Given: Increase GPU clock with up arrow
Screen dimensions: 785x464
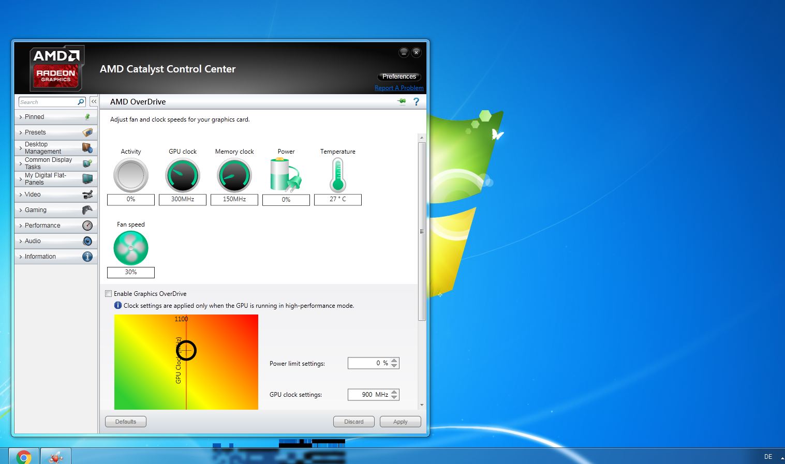Looking at the screenshot, I should [x=394, y=392].
